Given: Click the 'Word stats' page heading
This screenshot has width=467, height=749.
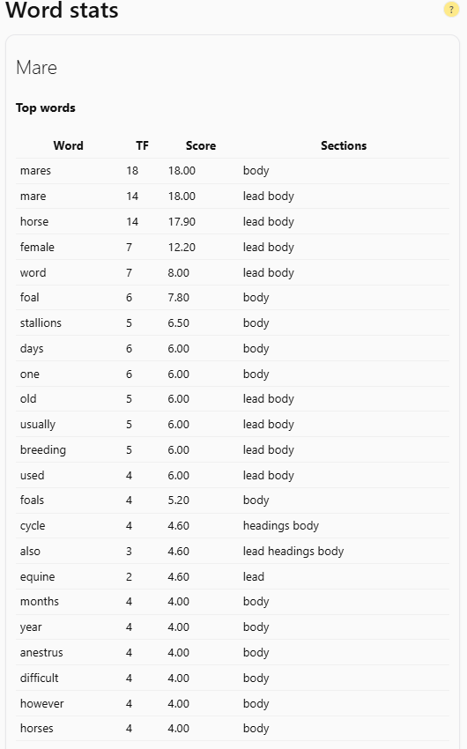Looking at the screenshot, I should (62, 10).
